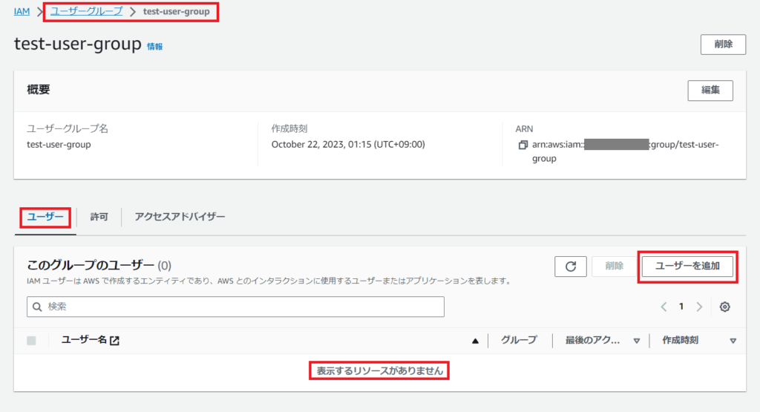
Task: Select page 1 in the pagination
Action: pyautogui.click(x=681, y=307)
